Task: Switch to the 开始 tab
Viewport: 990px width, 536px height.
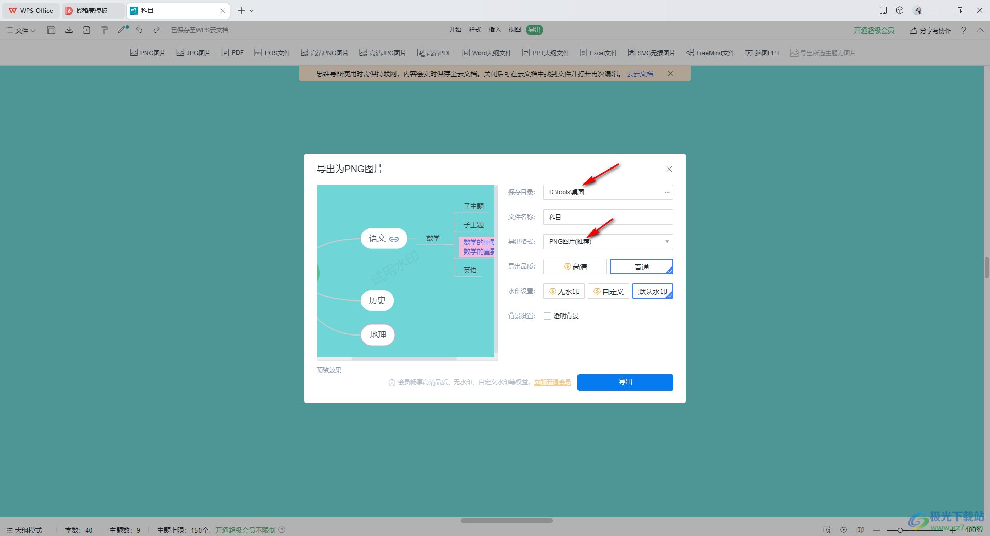Action: pos(455,30)
